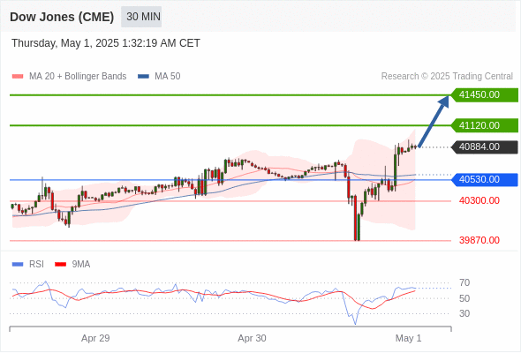Click the blue MA 50 color swatch
521x353 pixels.
144,77
